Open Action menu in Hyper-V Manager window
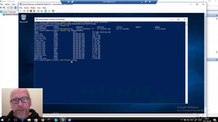This screenshot has width=218, height=122. coord(7,4)
